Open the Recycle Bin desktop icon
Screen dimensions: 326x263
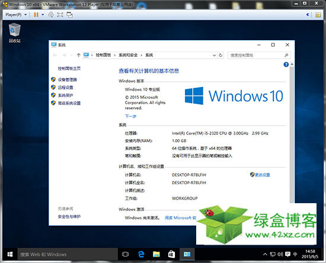pos(15,33)
